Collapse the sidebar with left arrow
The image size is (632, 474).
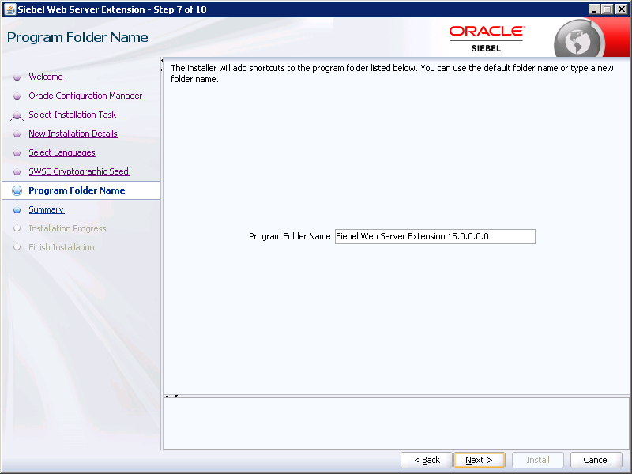pyautogui.click(x=162, y=61)
